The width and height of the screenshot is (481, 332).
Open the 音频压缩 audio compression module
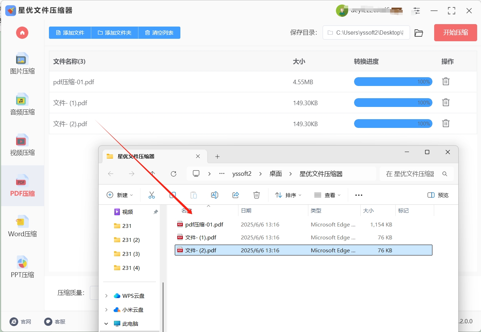(x=22, y=104)
